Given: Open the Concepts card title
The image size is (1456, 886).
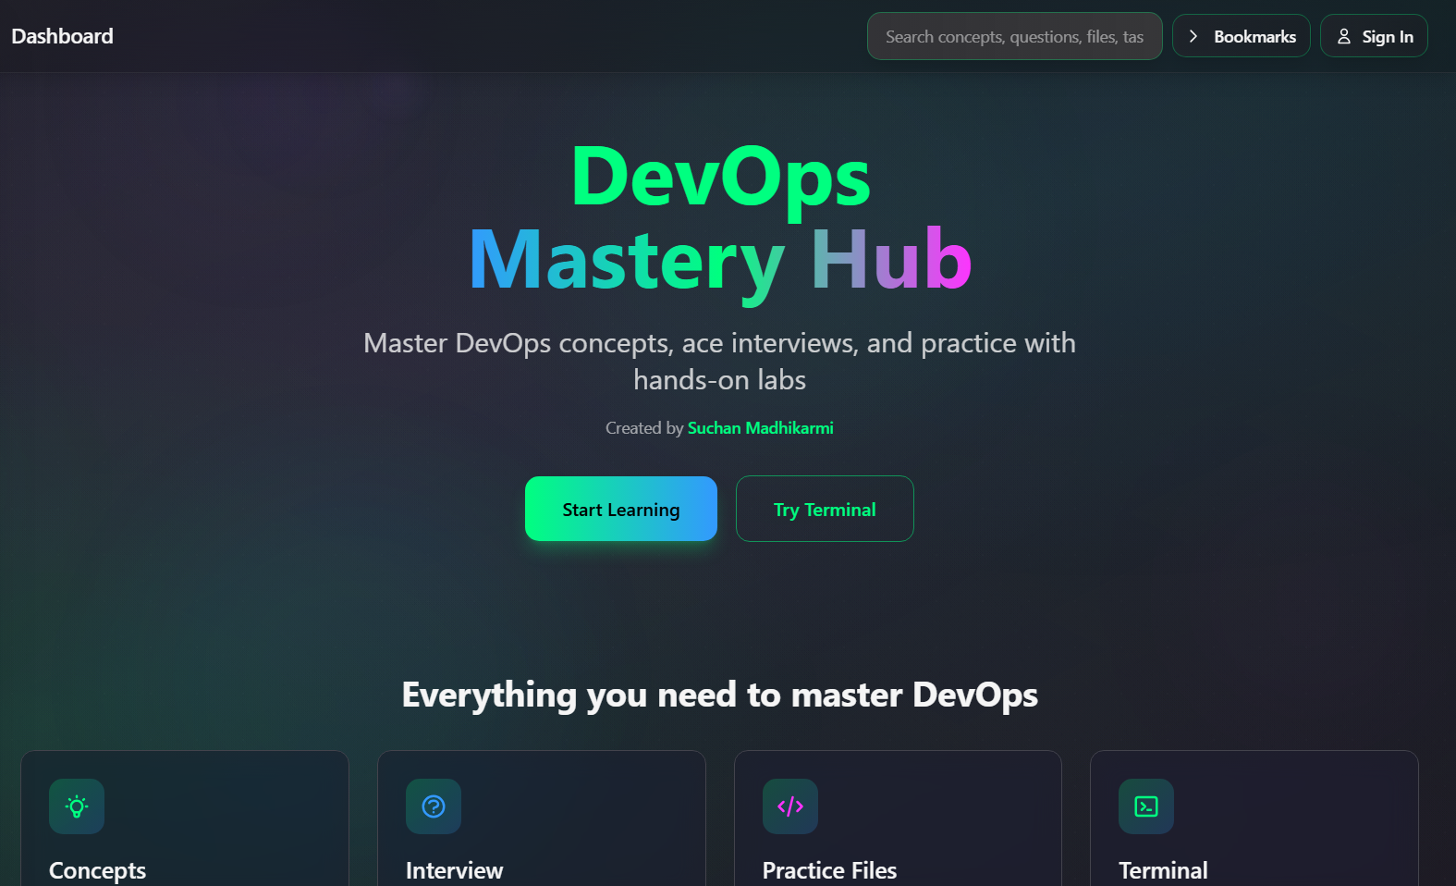Looking at the screenshot, I should click(97, 870).
